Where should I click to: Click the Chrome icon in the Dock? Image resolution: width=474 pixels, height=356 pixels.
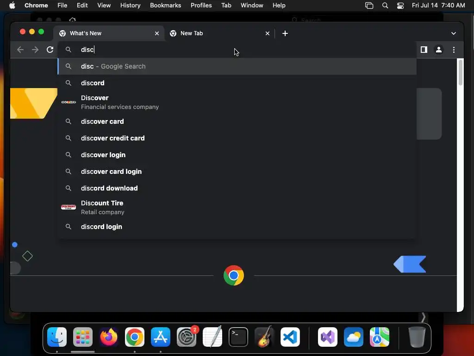coord(135,337)
